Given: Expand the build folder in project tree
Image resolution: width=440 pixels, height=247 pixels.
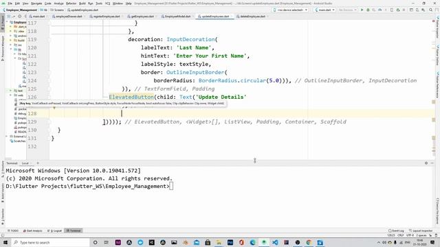Looking at the screenshot, I should (x=11, y=40).
